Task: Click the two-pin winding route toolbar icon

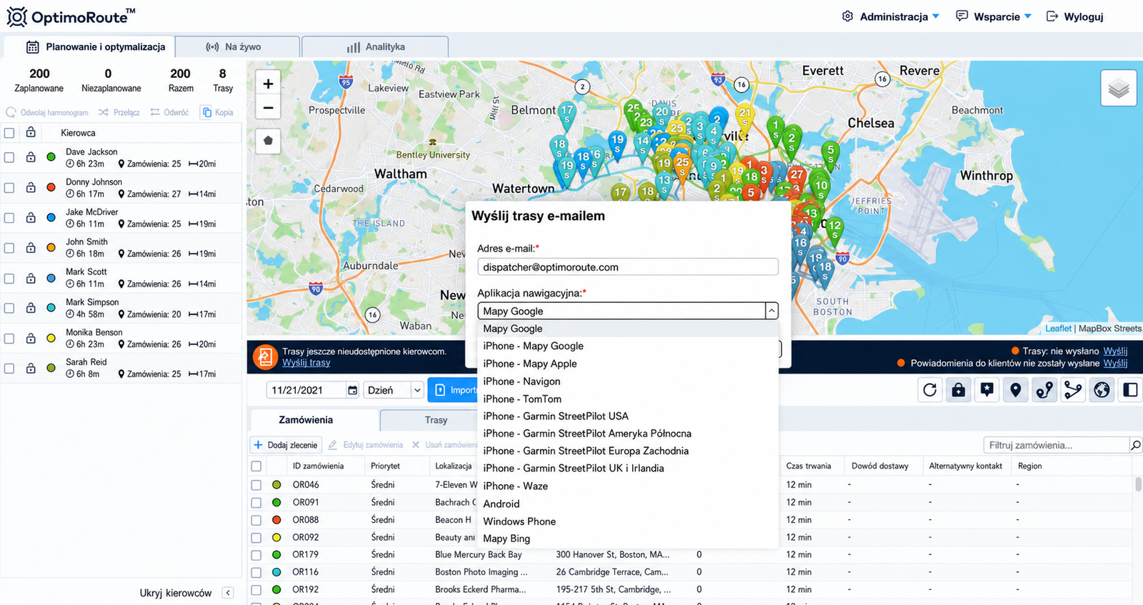Action: [1044, 389]
